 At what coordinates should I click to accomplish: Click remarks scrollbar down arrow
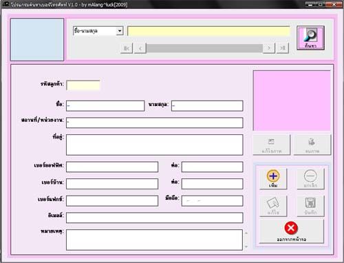[246, 246]
